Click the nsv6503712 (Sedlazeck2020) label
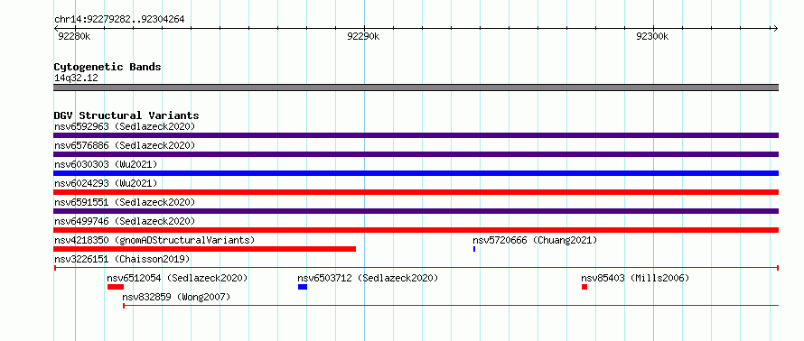 coord(369,278)
